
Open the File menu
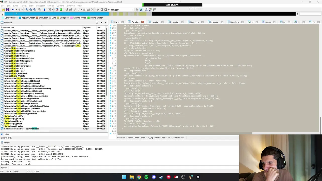[3, 6]
